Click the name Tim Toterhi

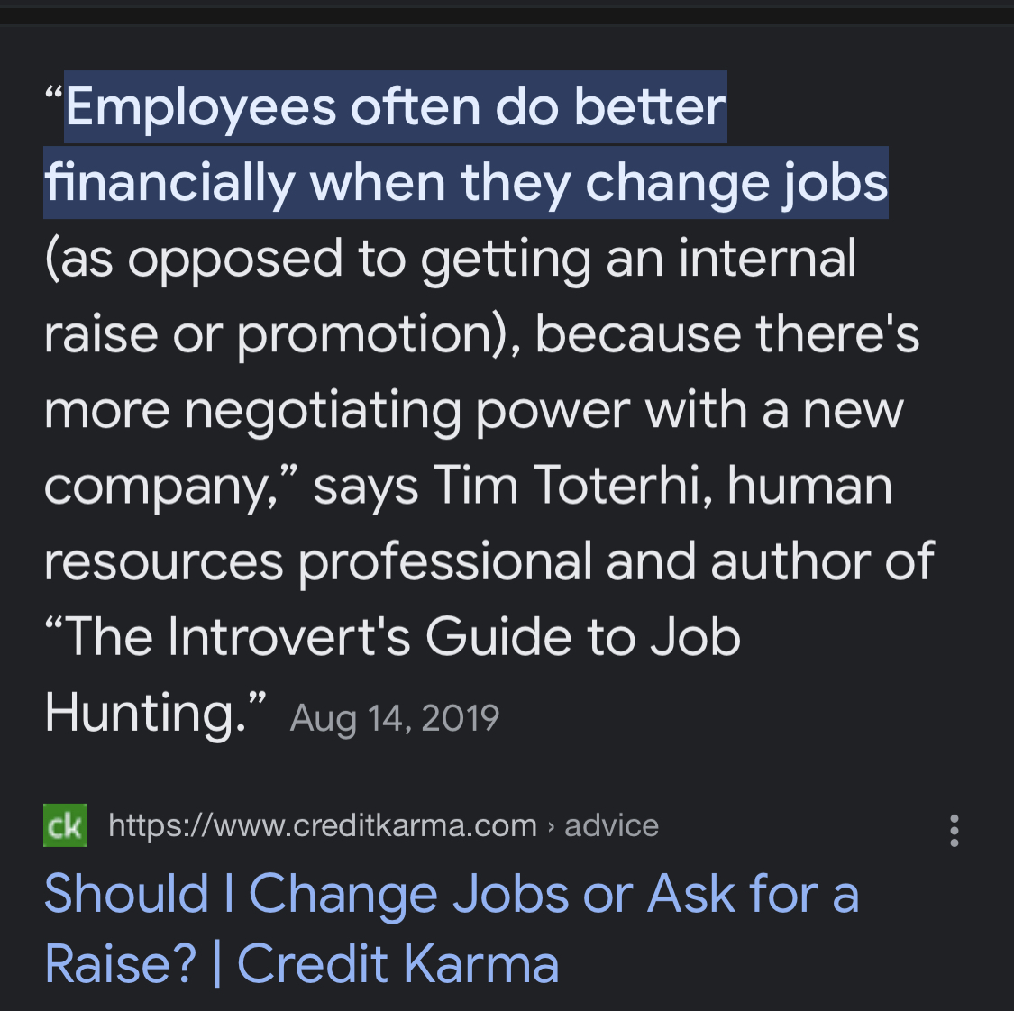(x=573, y=486)
